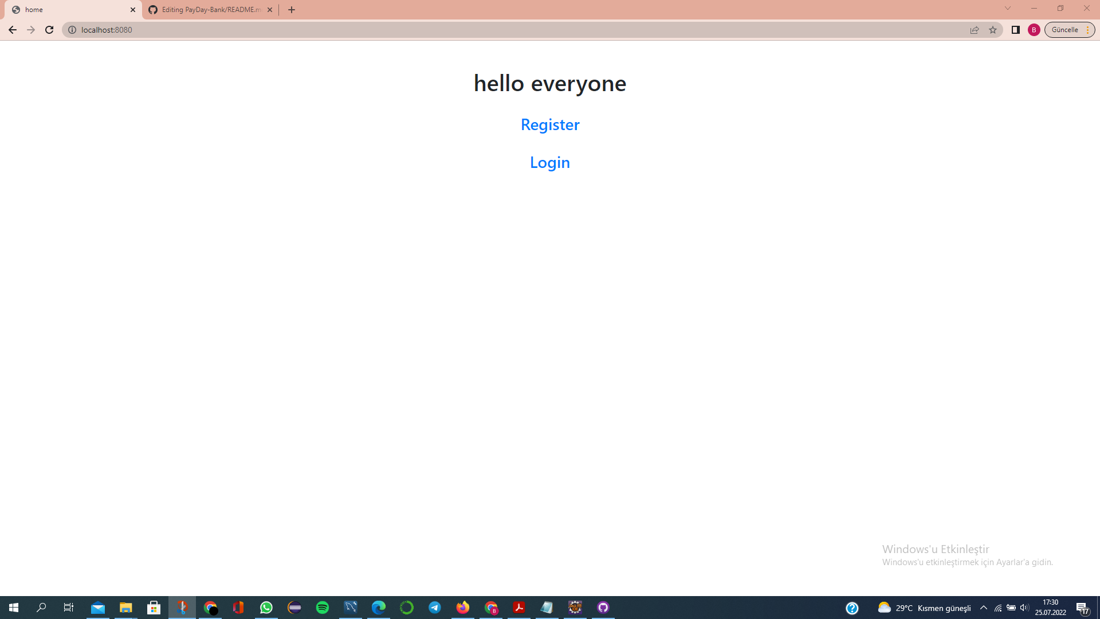The height and width of the screenshot is (619, 1100).
Task: Open a new browser tab
Action: (x=292, y=10)
